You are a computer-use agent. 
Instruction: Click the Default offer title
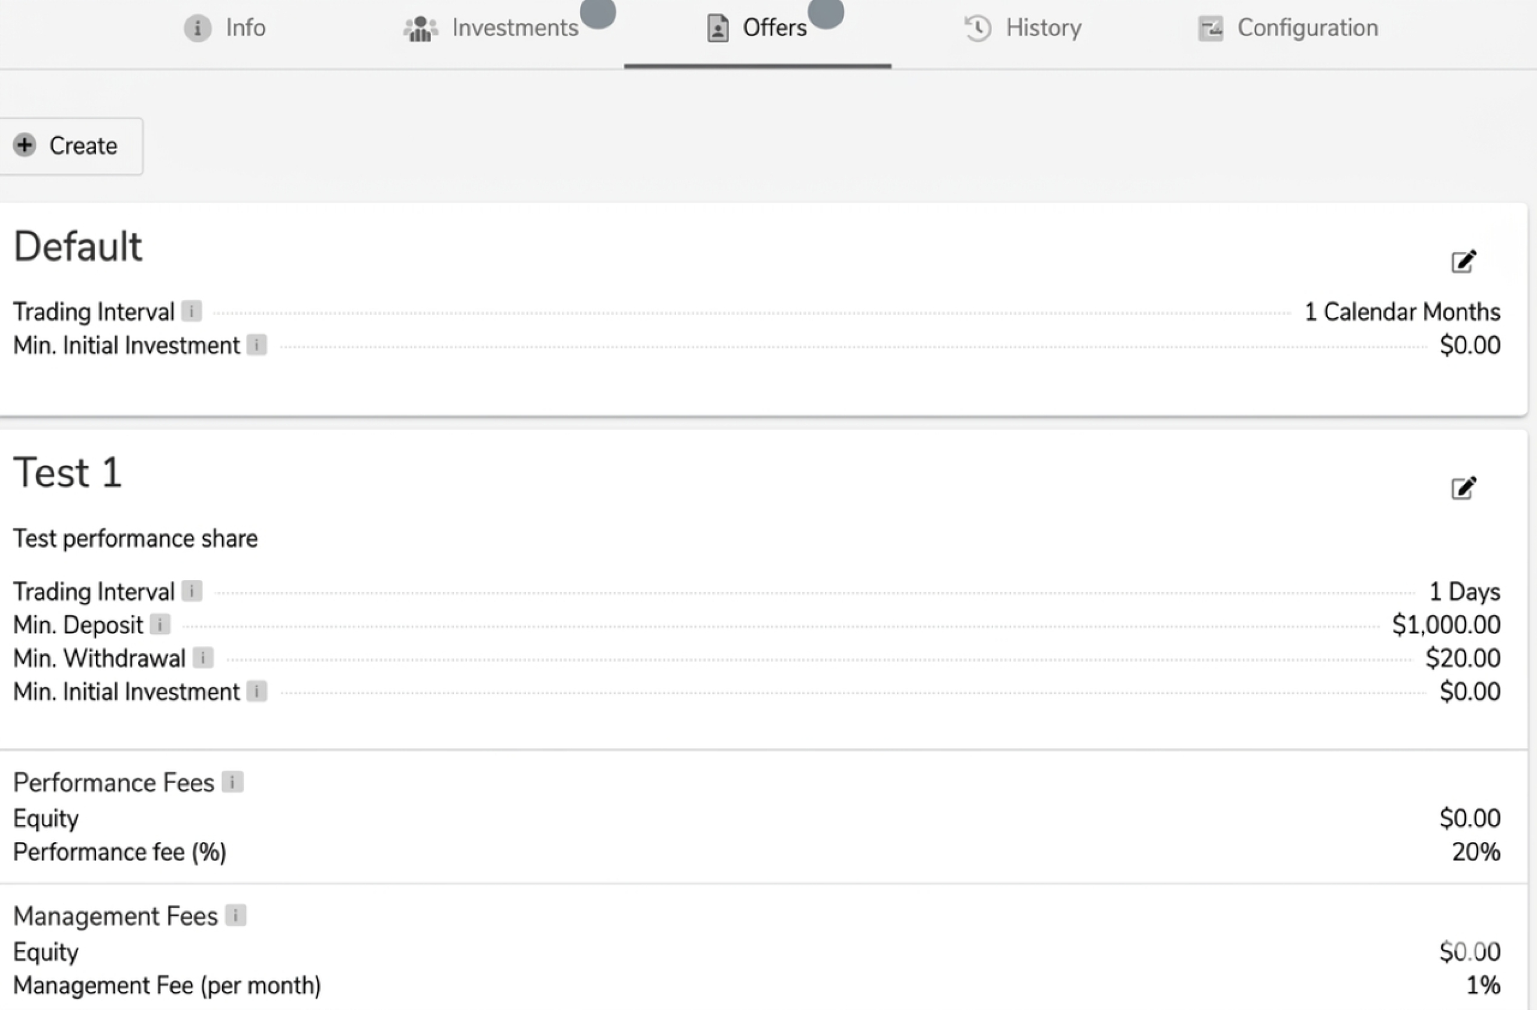click(77, 246)
